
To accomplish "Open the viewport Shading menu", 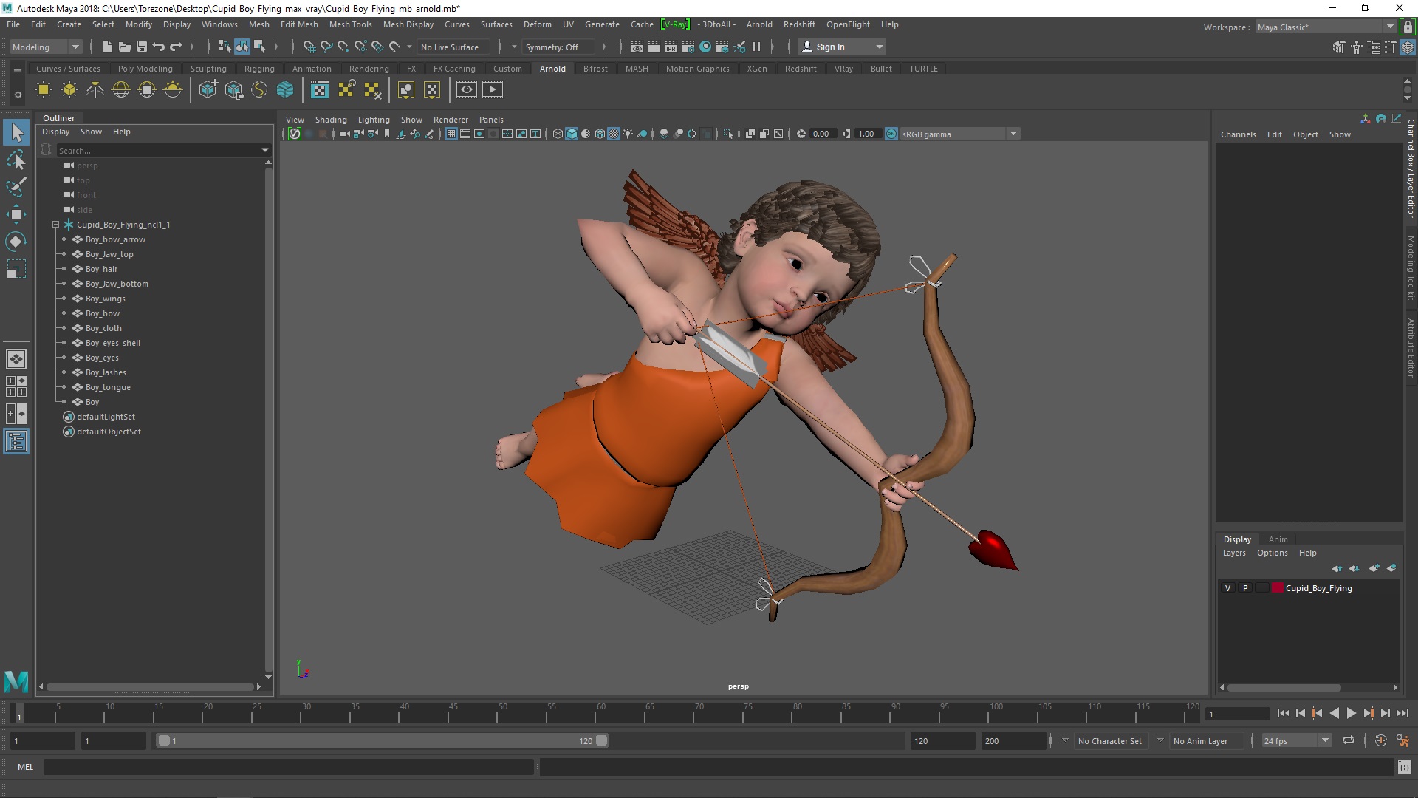I will coord(330,120).
